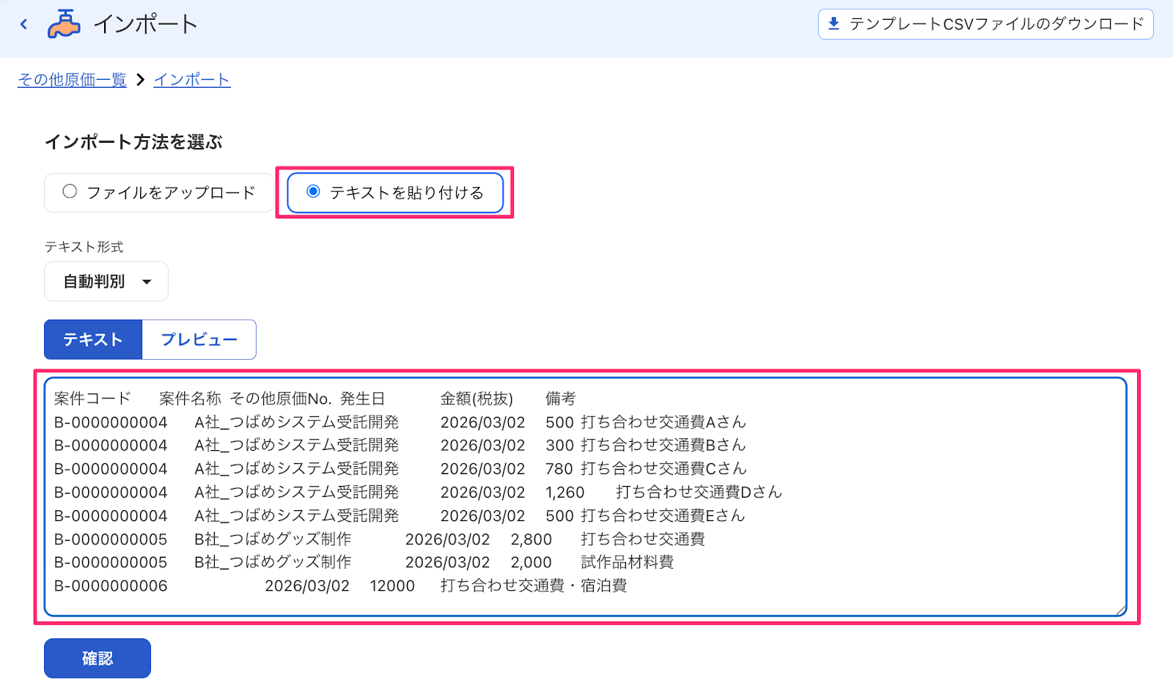Click the faucet app logo icon

pyautogui.click(x=64, y=24)
